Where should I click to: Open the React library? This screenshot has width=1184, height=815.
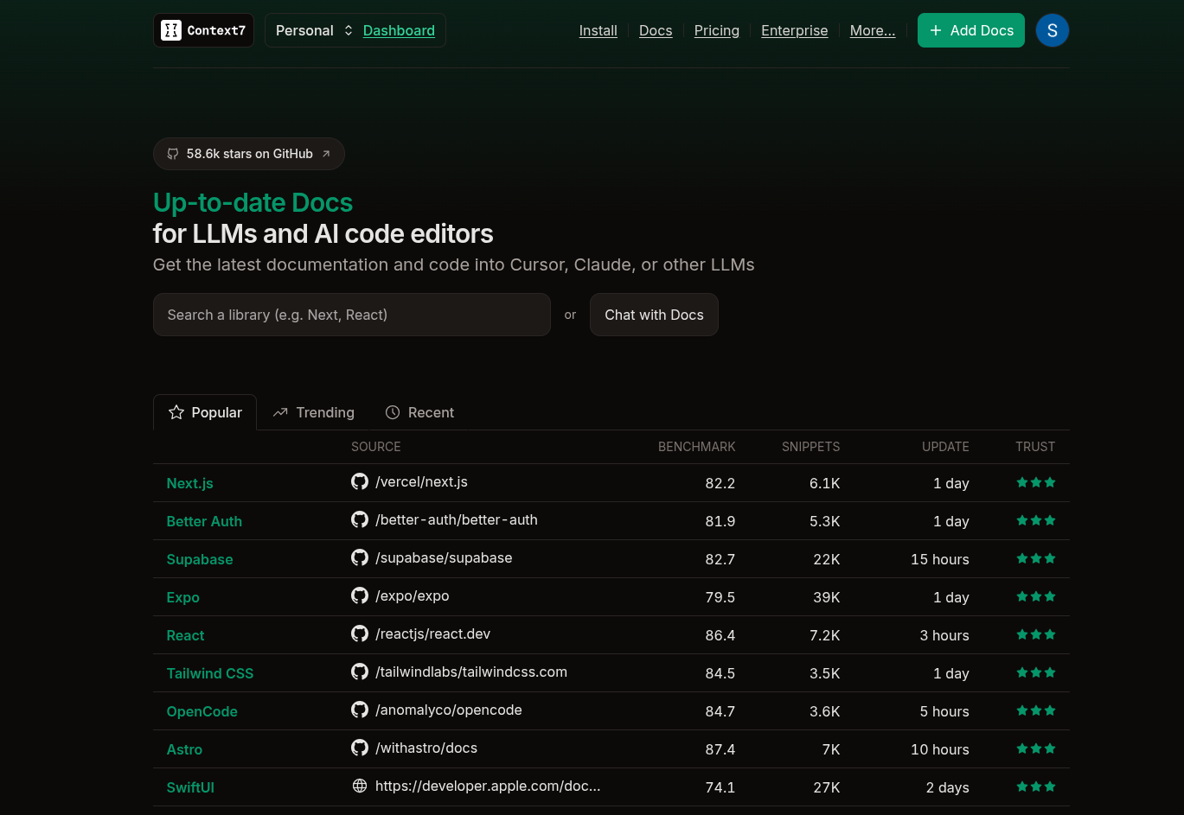(185, 635)
